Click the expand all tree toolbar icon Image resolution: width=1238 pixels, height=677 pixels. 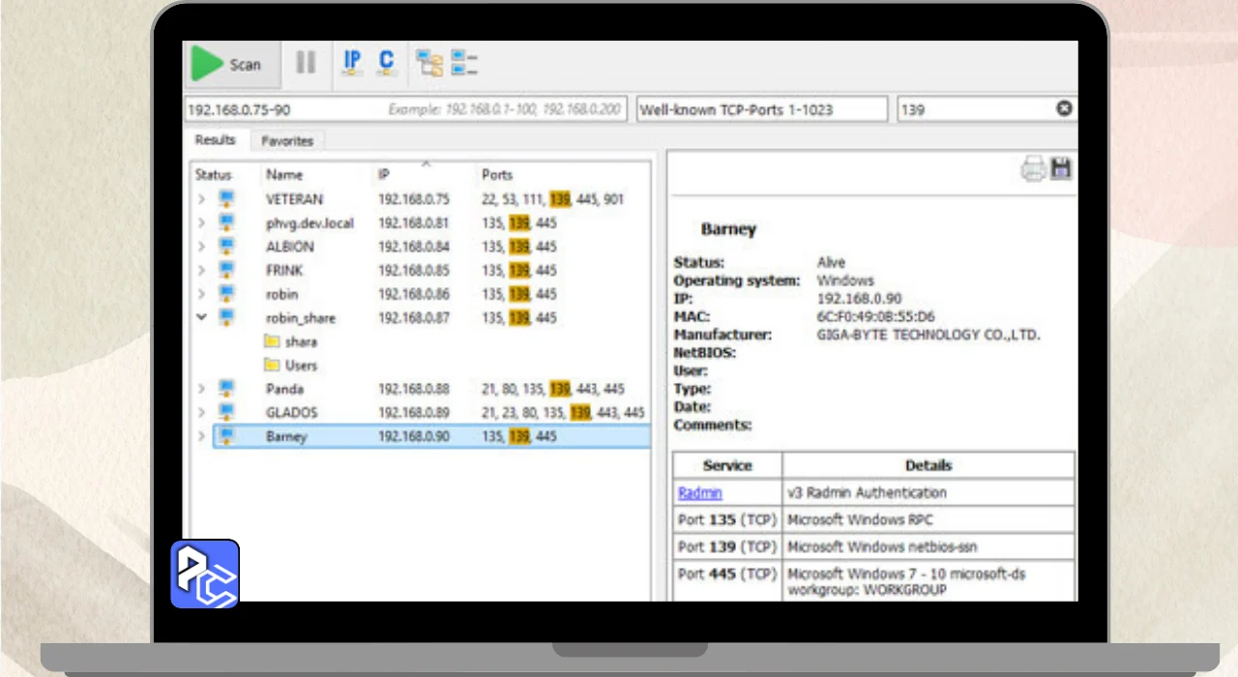(x=429, y=64)
